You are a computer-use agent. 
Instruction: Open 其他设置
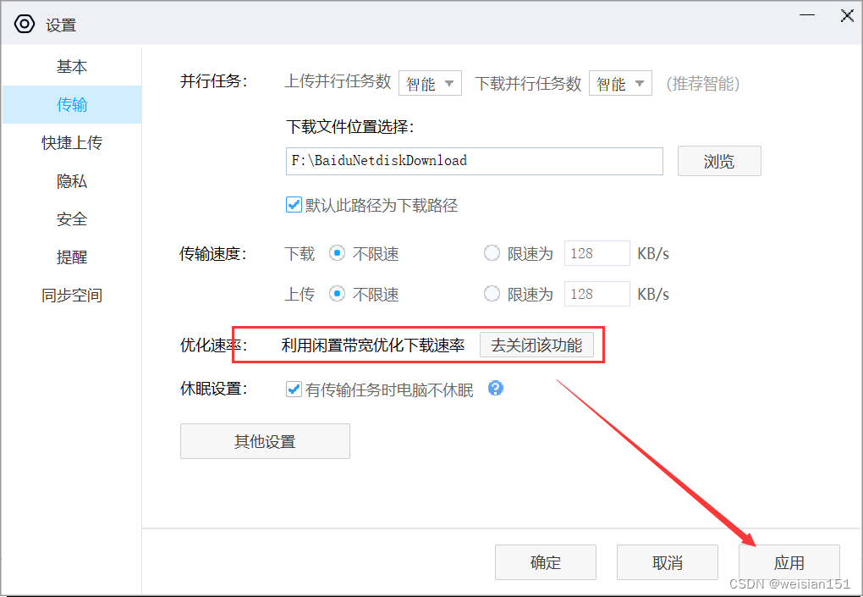[x=265, y=441]
